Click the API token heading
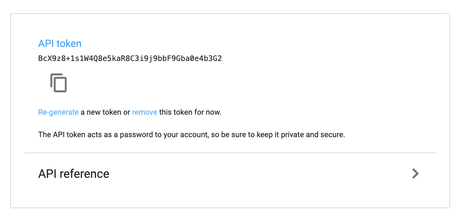The height and width of the screenshot is (221, 458). [x=60, y=43]
